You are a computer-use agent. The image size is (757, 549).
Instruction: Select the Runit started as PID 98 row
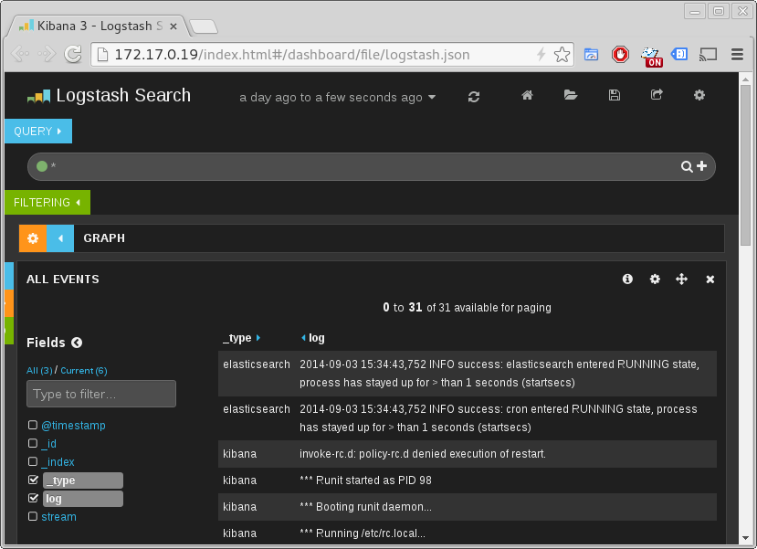(x=468, y=480)
